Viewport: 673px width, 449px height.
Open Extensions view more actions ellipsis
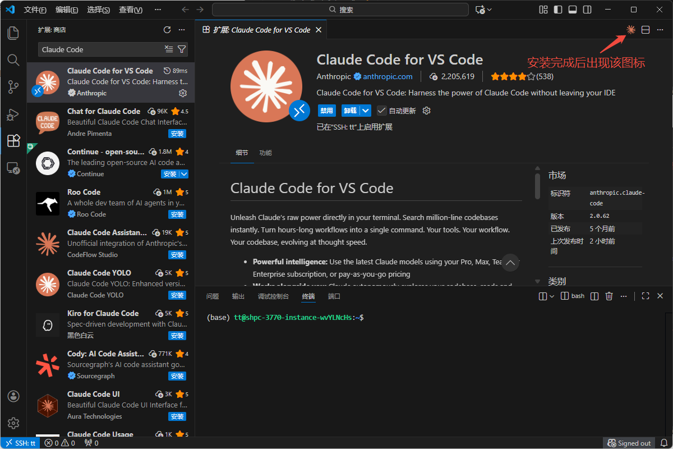click(x=181, y=30)
